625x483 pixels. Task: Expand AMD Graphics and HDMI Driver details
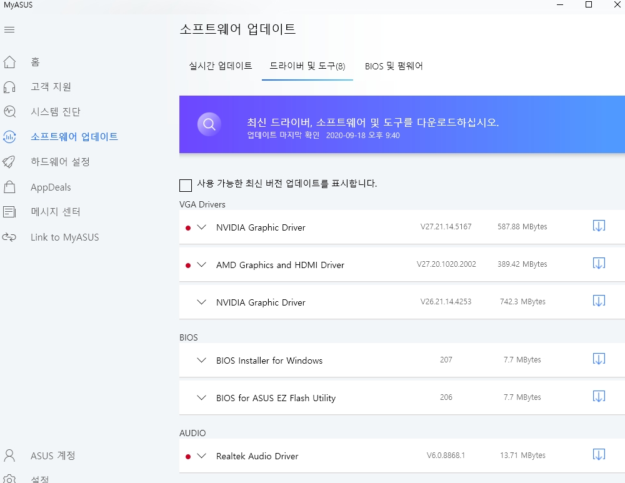click(x=202, y=264)
